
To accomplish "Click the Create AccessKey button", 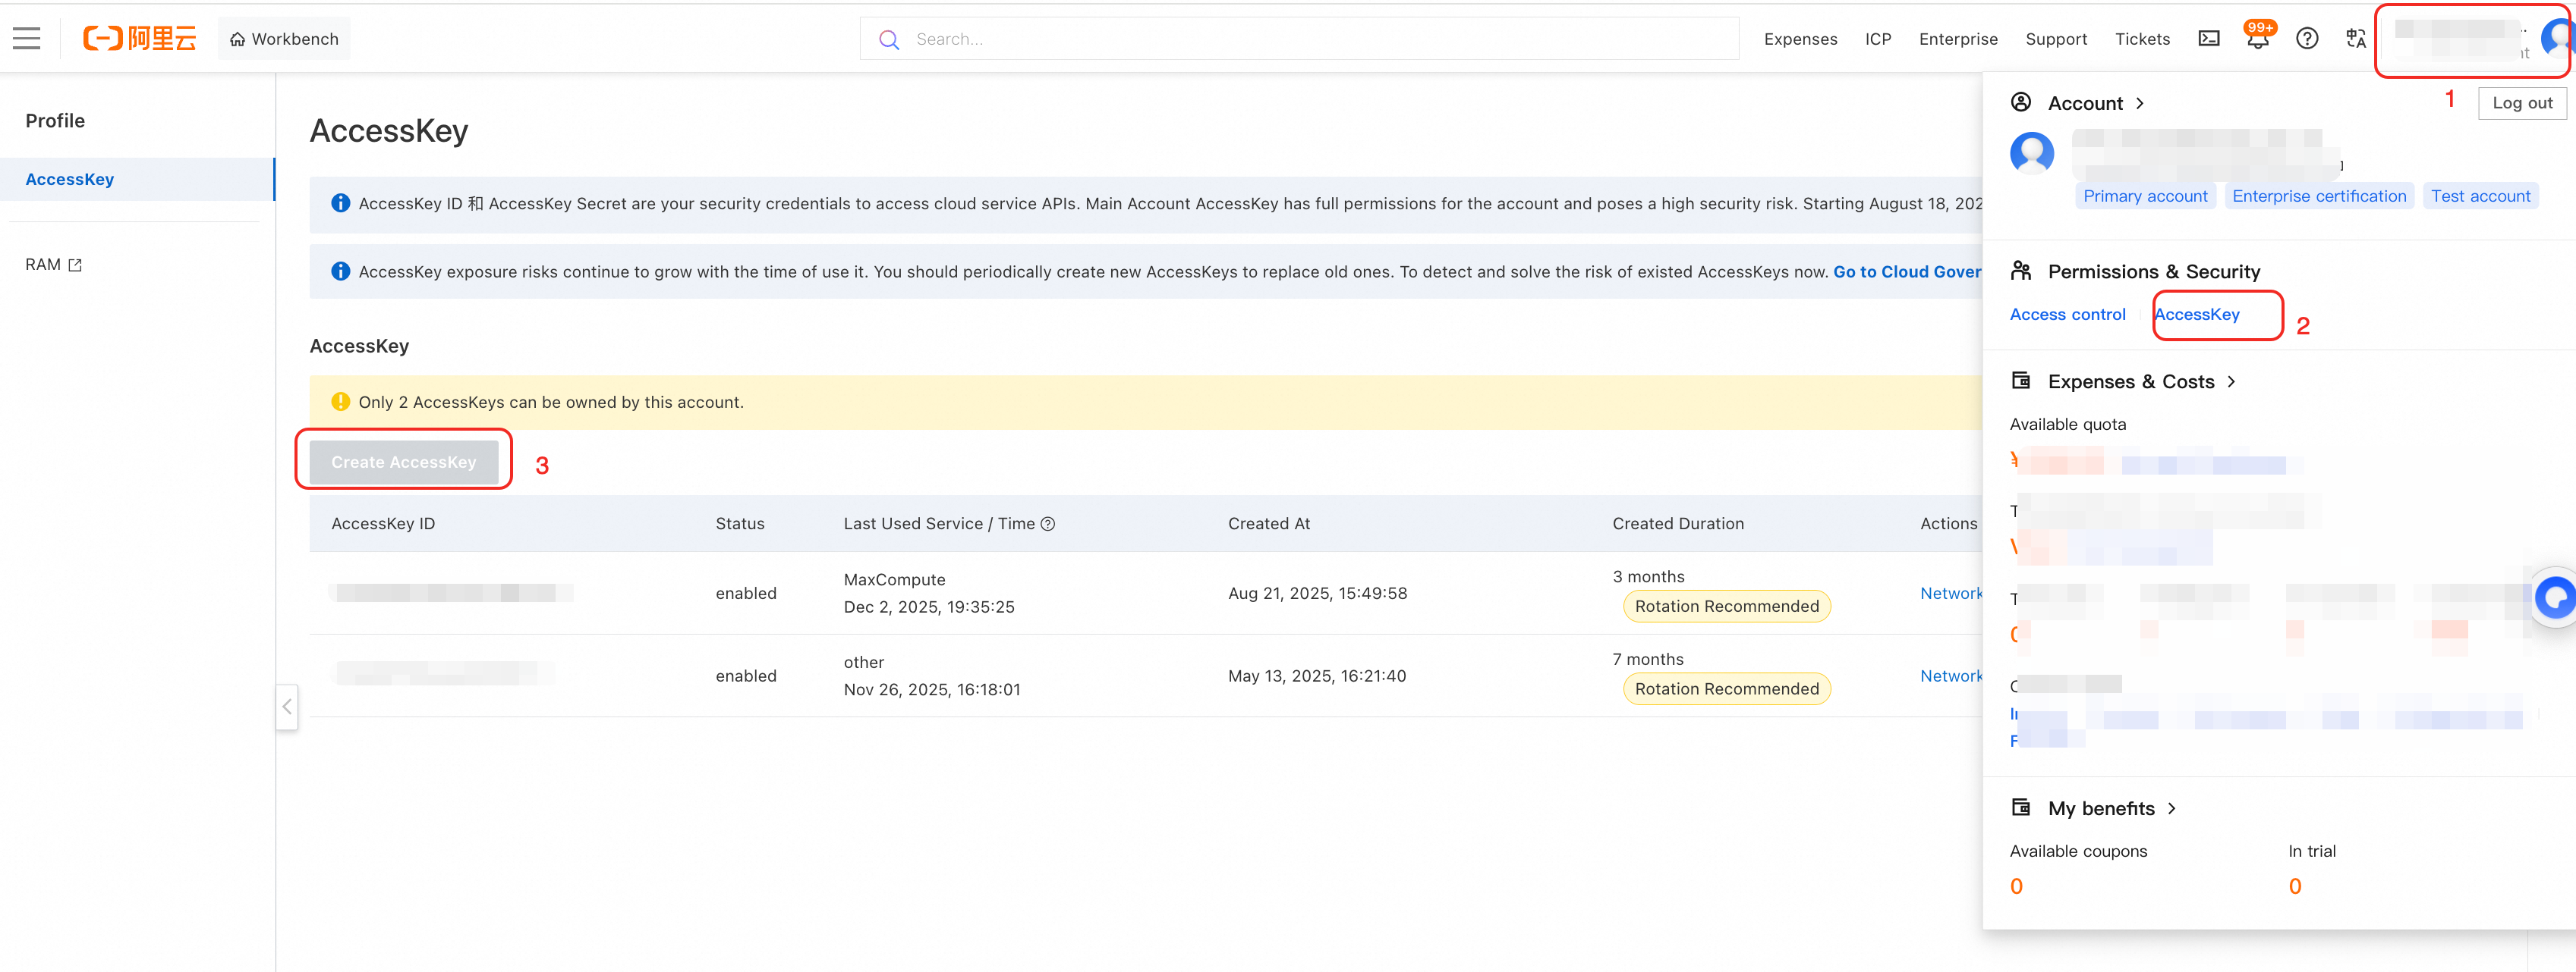I will click(404, 462).
